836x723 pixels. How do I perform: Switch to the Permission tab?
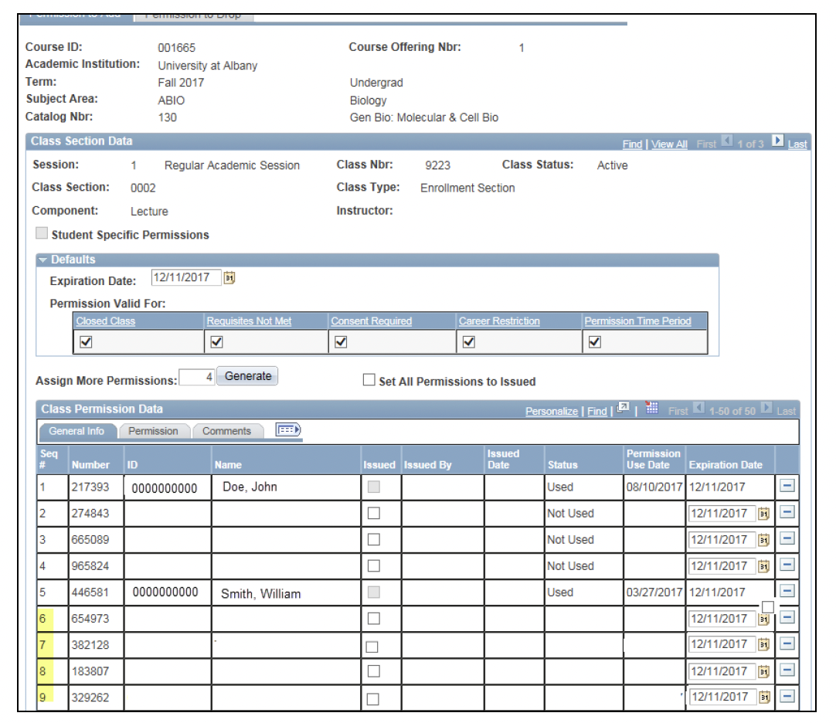153,431
